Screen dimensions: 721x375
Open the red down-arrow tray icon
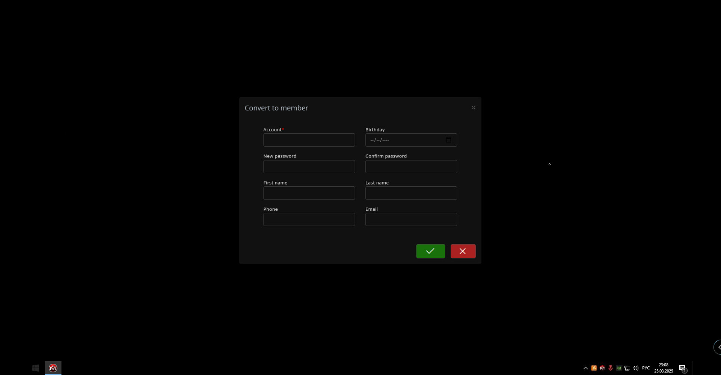[610, 368]
